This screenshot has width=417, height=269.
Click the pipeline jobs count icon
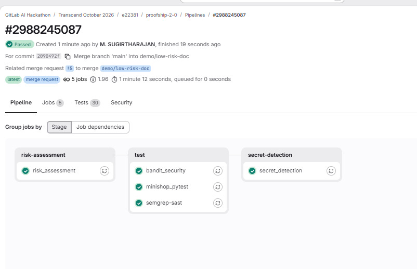point(67,79)
